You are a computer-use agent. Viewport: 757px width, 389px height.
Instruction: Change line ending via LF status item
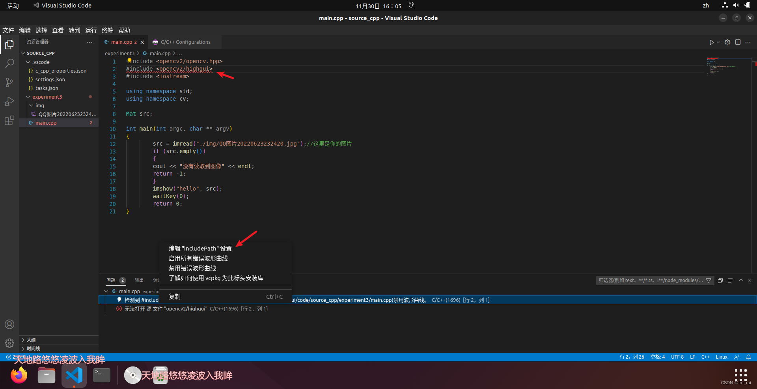click(x=692, y=357)
